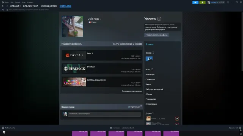
Task: Switch to МАГАЗИН tab
Action: click(x=15, y=6)
